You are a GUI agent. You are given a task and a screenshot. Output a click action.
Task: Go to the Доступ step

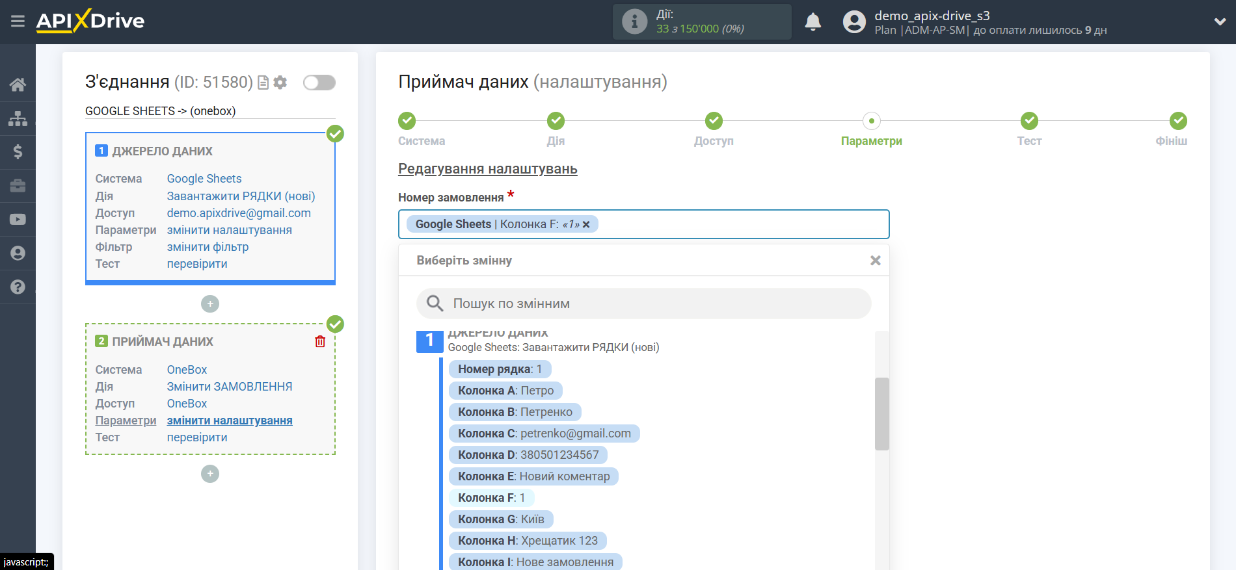714,121
